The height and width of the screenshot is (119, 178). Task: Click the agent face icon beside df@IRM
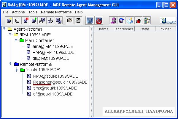tap(28, 58)
